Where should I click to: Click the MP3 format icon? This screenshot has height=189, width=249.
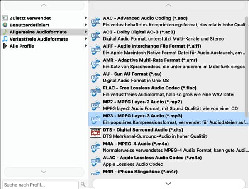[x=95, y=119]
